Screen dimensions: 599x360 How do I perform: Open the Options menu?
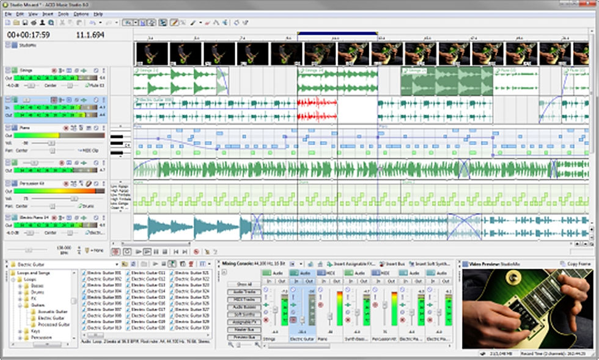(x=81, y=14)
